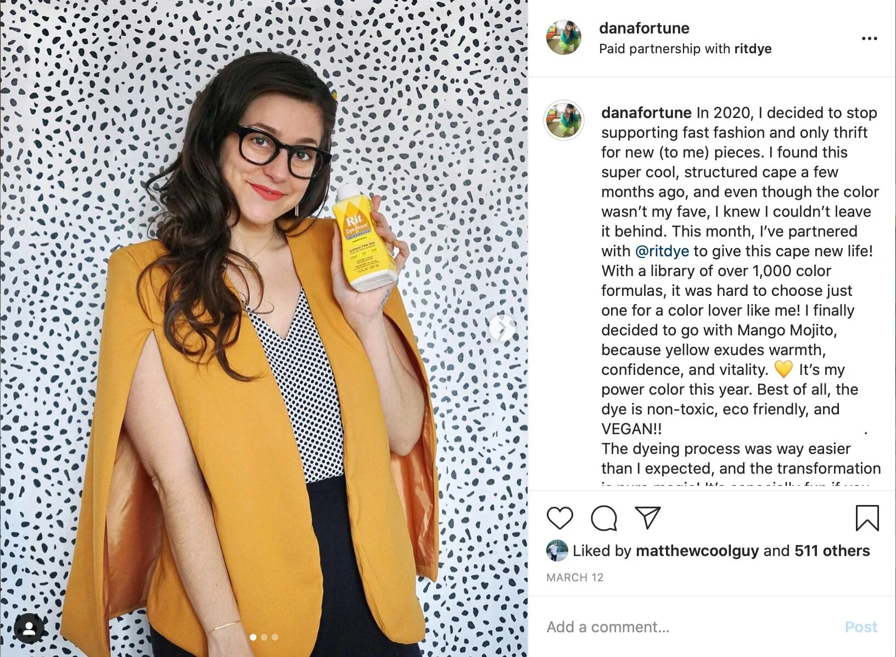Show the list of 511 others

(832, 551)
